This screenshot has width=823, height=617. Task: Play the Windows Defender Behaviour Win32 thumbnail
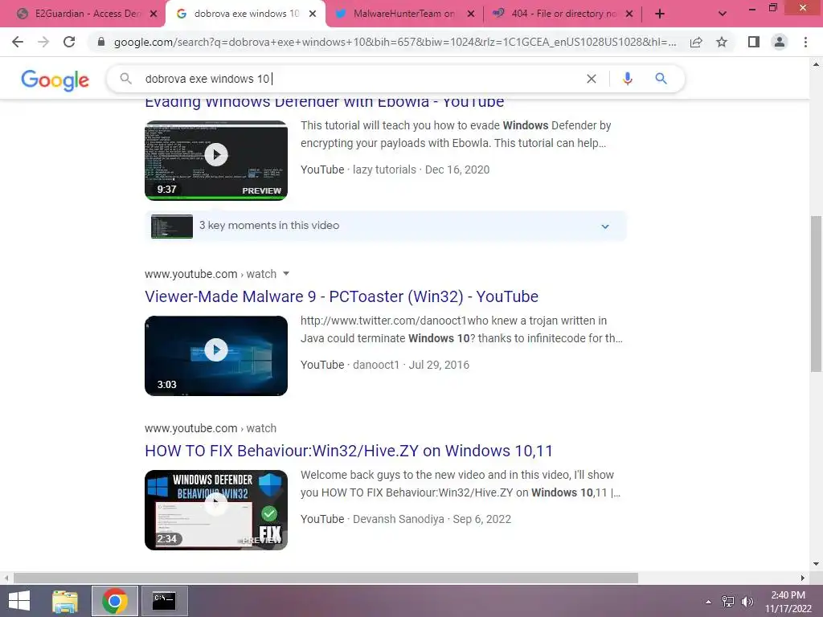click(x=216, y=510)
